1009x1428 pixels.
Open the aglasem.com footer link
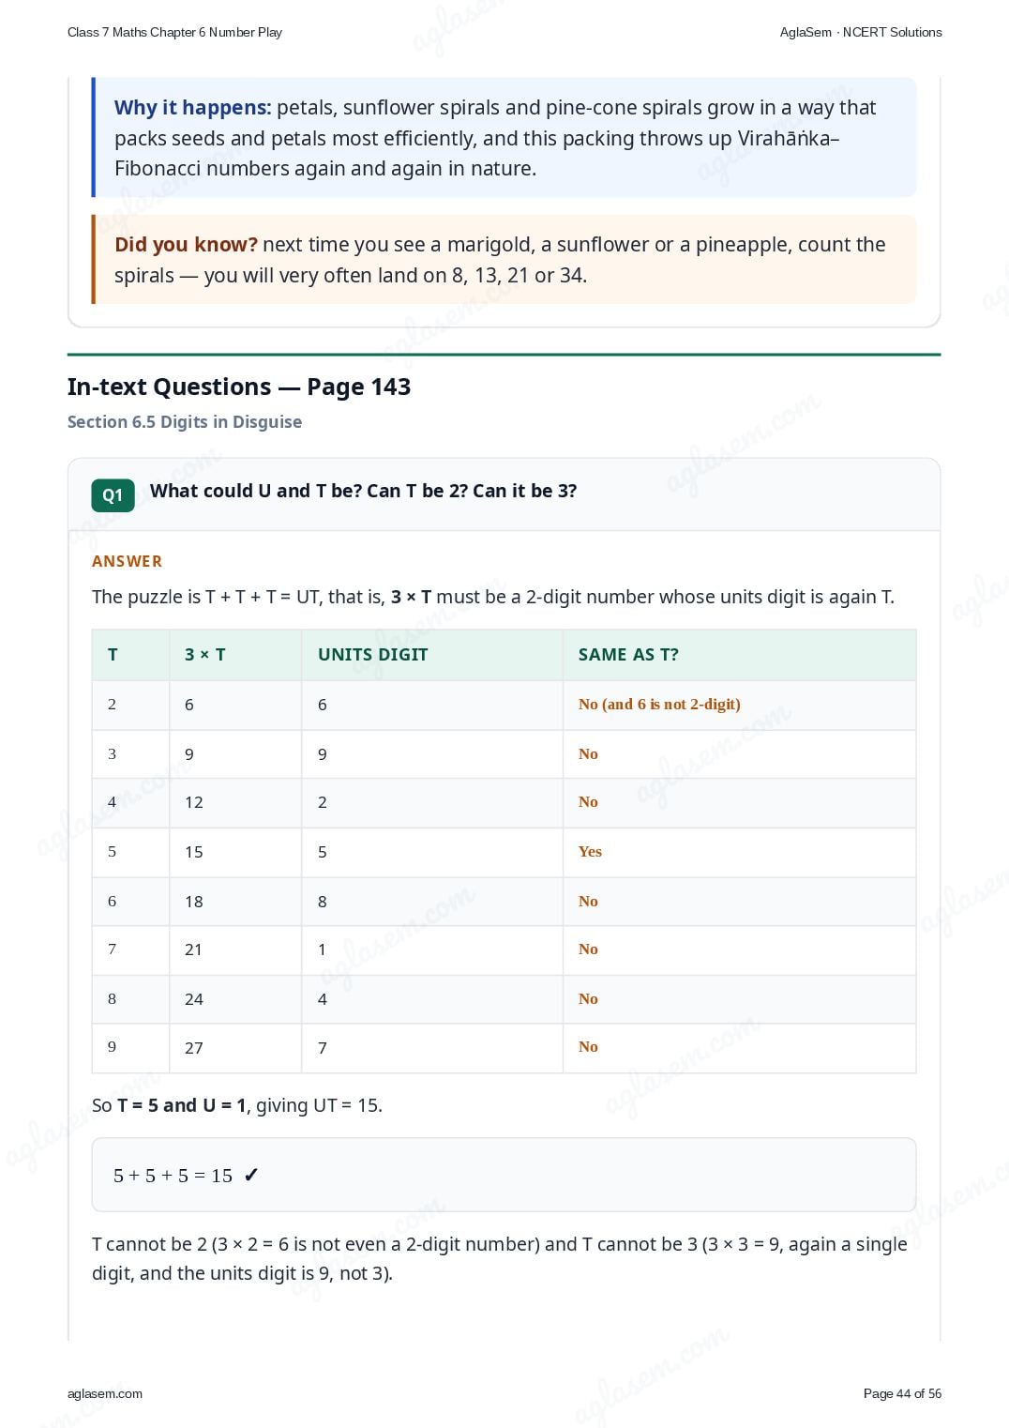(105, 1393)
